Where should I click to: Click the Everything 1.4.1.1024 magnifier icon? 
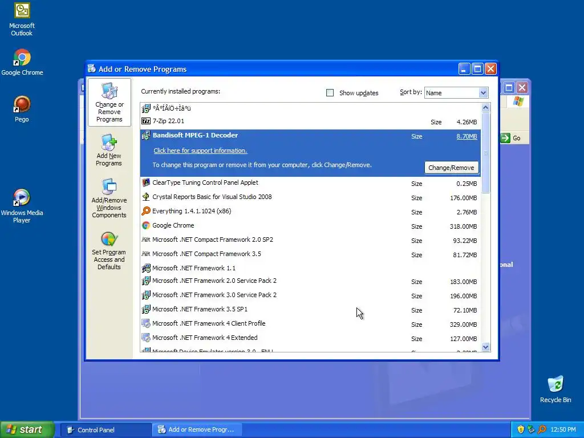[146, 211]
